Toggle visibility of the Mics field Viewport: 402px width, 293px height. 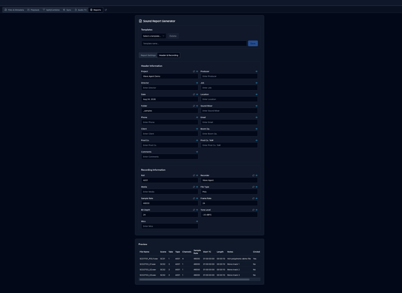[x=197, y=221]
